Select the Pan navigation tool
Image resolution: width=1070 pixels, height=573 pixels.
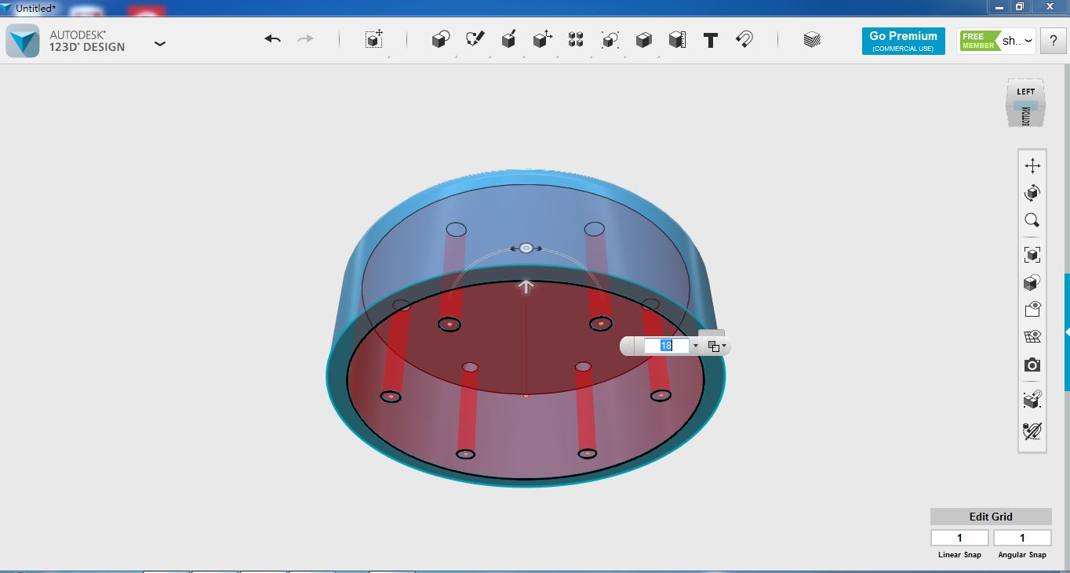pos(1032,165)
